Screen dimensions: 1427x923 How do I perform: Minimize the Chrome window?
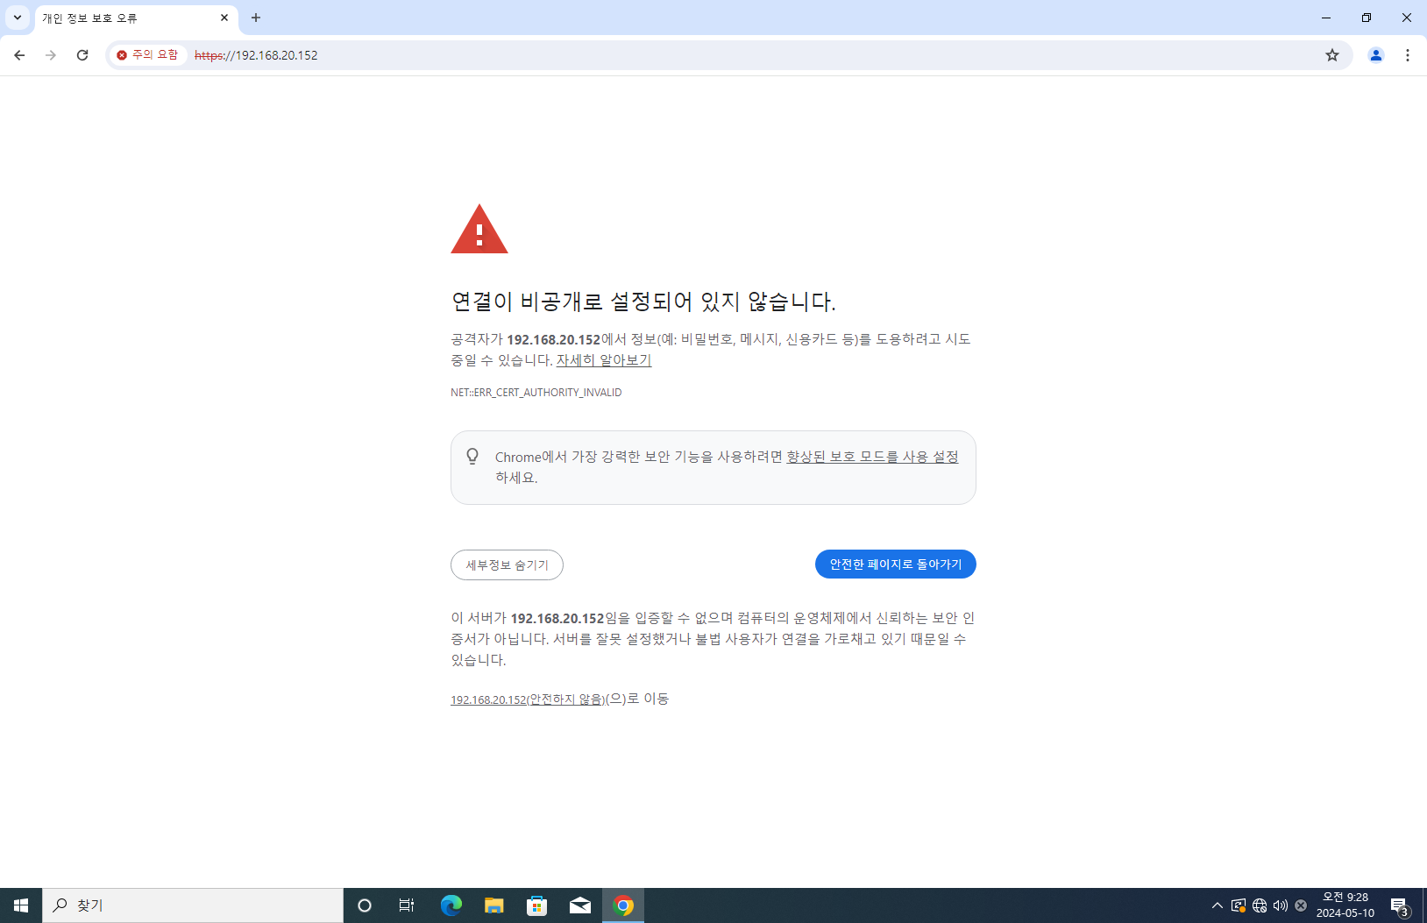click(1326, 18)
